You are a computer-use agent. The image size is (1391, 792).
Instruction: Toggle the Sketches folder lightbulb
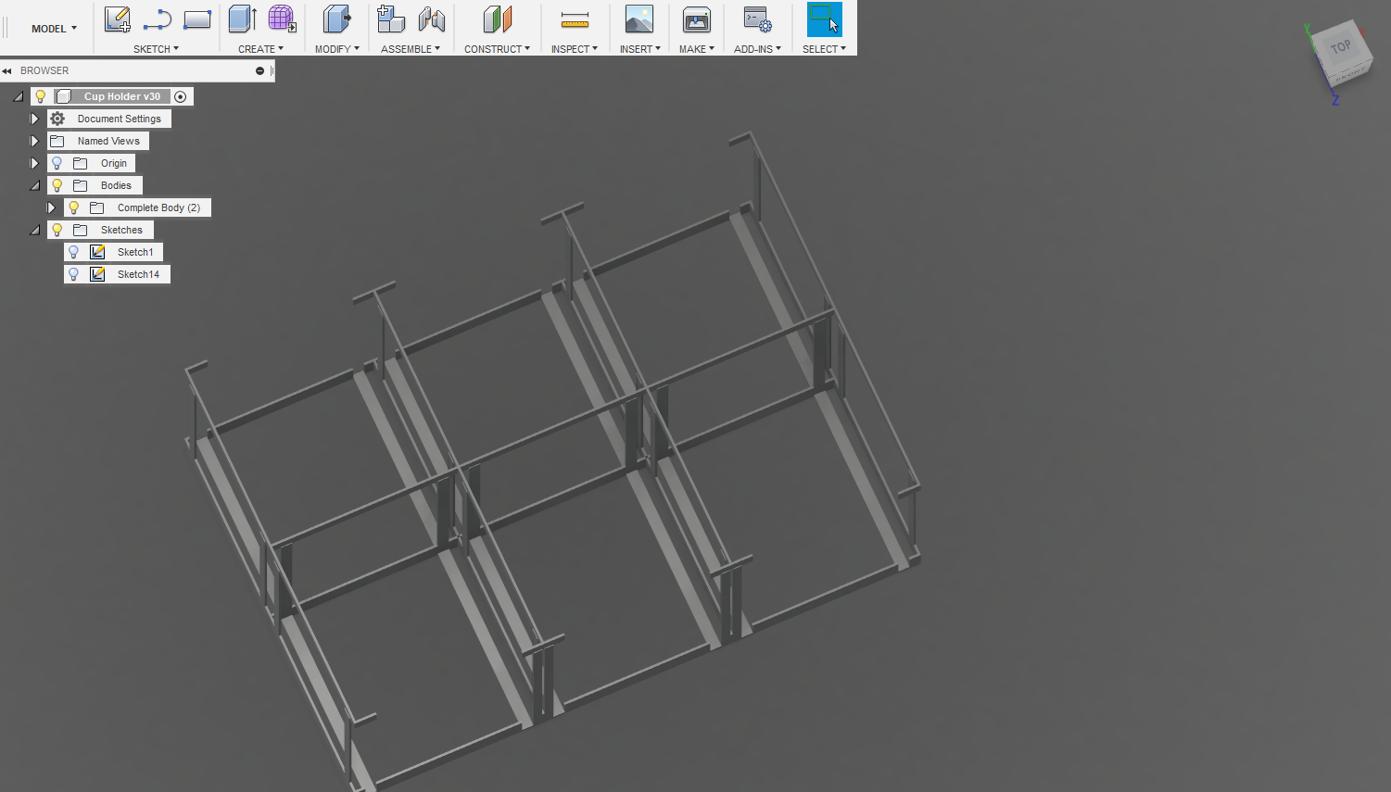coord(57,230)
